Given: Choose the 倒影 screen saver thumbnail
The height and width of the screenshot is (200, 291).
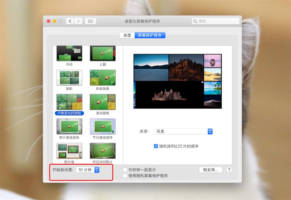Looking at the screenshot, I should tap(69, 77).
